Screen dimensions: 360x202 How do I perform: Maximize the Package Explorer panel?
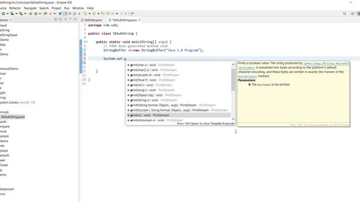click(x=75, y=20)
